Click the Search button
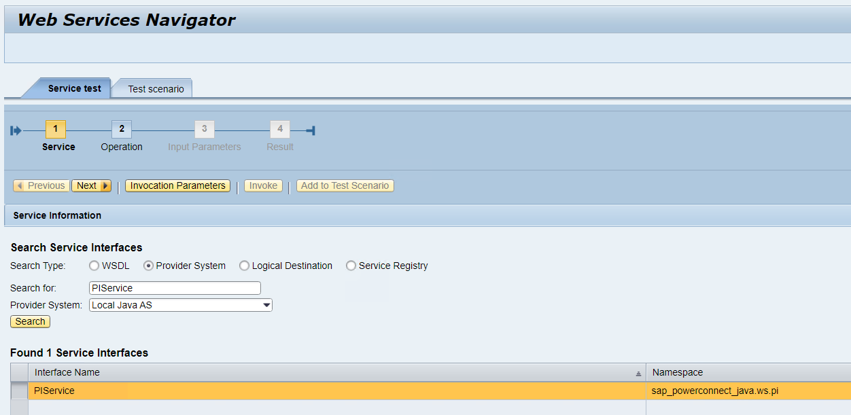 point(30,322)
